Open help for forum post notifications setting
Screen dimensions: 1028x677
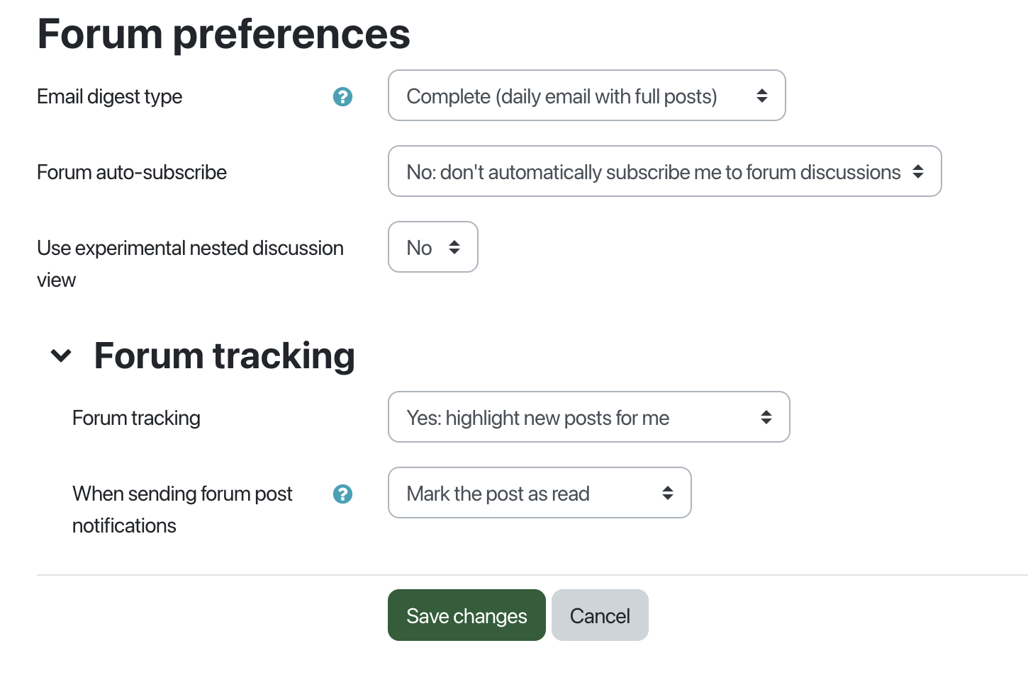click(342, 494)
